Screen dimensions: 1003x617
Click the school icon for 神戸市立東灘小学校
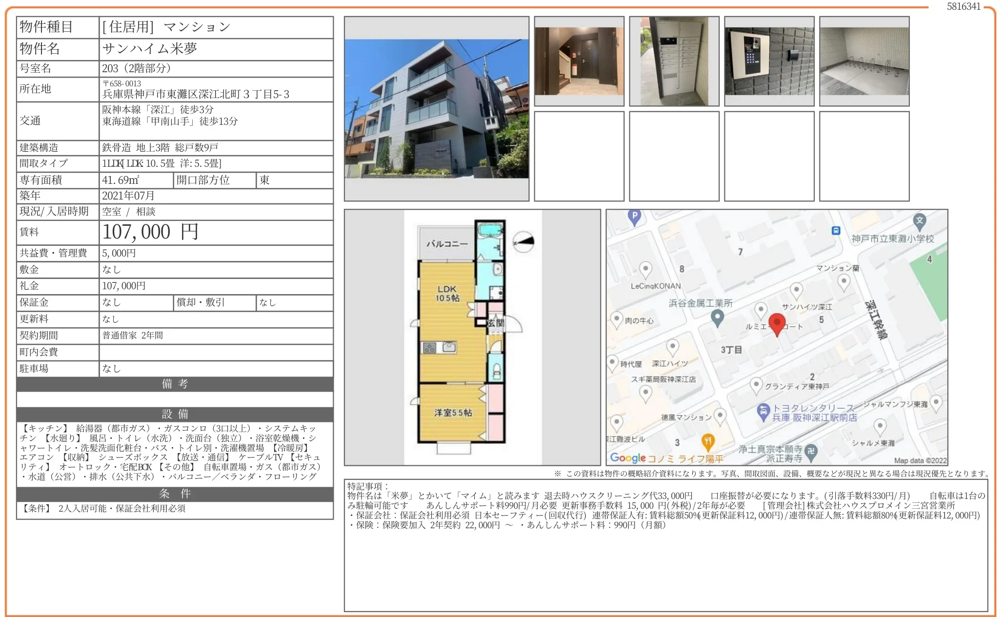click(920, 219)
